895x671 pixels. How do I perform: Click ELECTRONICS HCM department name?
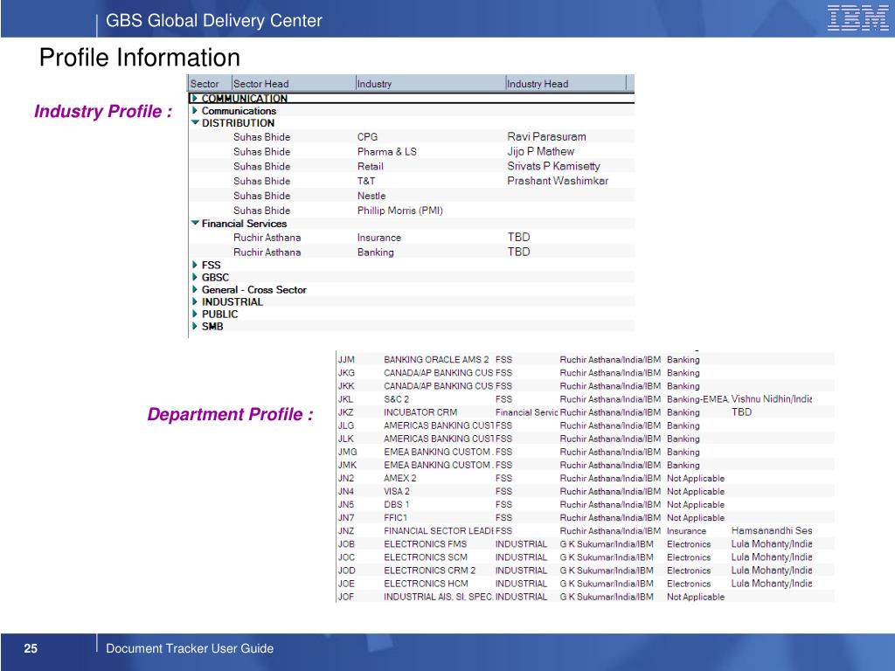point(426,583)
